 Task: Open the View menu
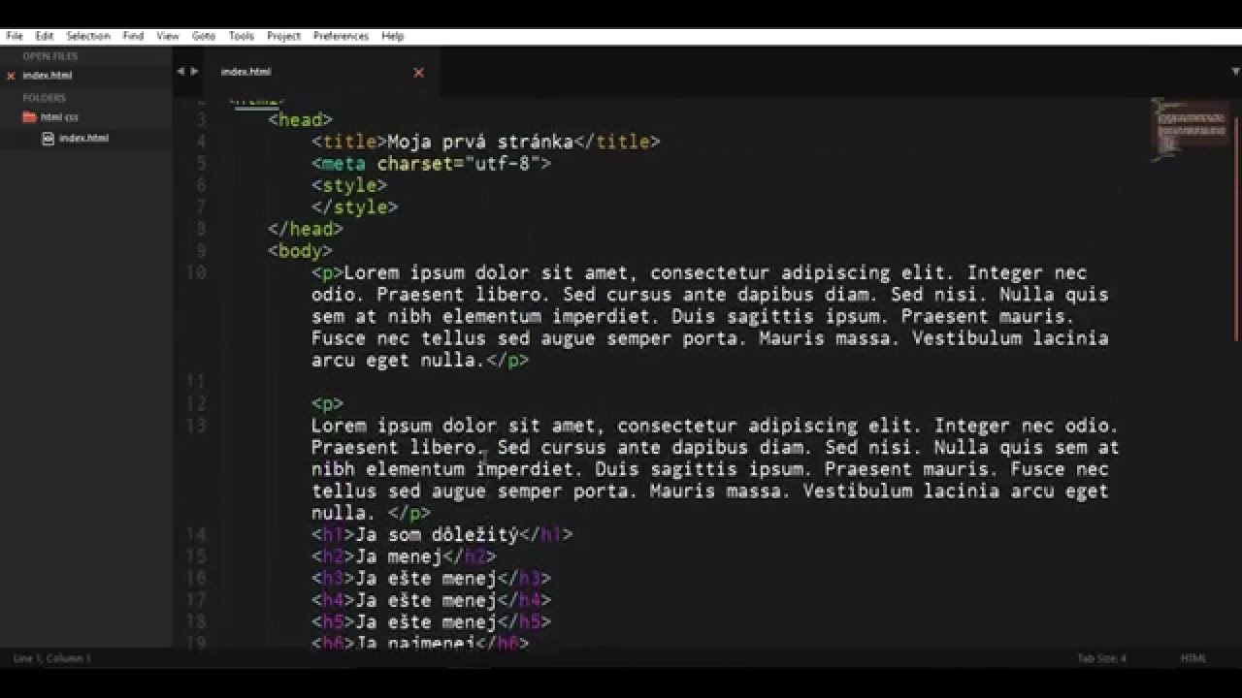pos(168,36)
